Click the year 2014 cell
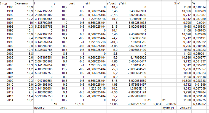This screenshot has width=209, height=113. [8, 100]
